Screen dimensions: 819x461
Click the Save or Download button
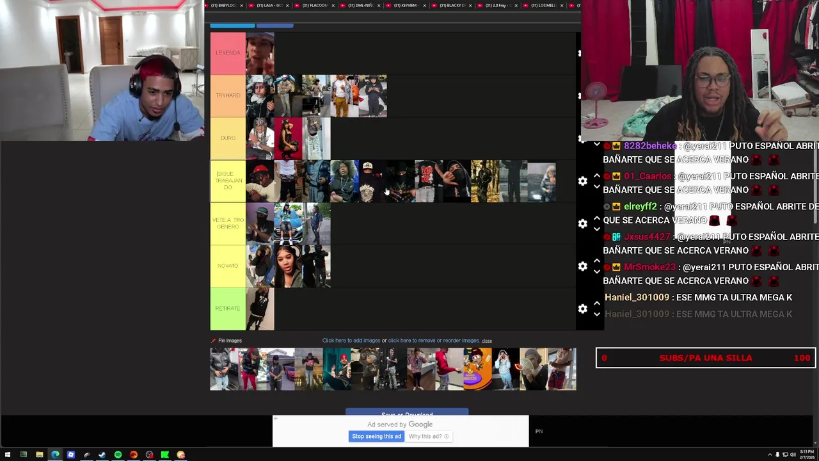tap(407, 413)
